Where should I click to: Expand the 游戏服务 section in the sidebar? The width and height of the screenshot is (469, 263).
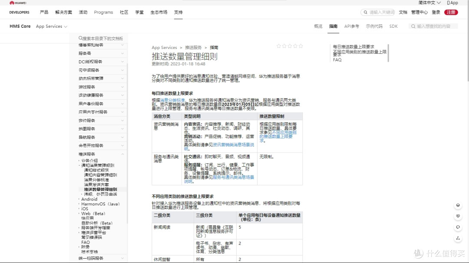(x=122, y=87)
